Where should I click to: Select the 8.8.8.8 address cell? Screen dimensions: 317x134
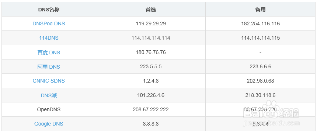151,124
